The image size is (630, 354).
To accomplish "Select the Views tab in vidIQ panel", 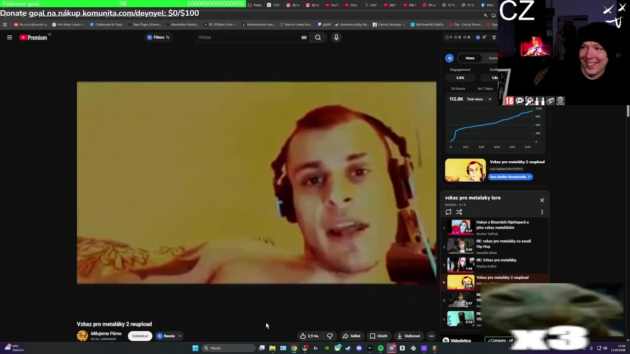I will [470, 58].
